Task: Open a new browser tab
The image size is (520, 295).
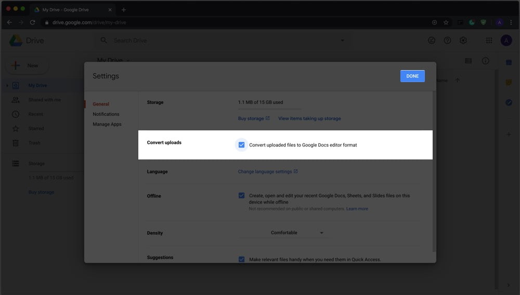Action: 123,10
